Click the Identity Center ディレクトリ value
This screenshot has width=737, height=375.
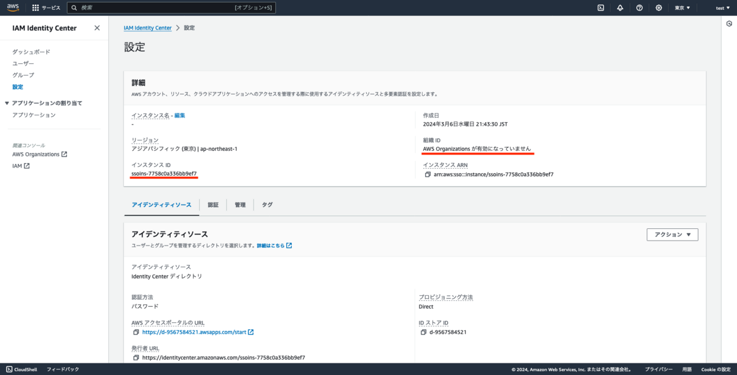point(167,276)
